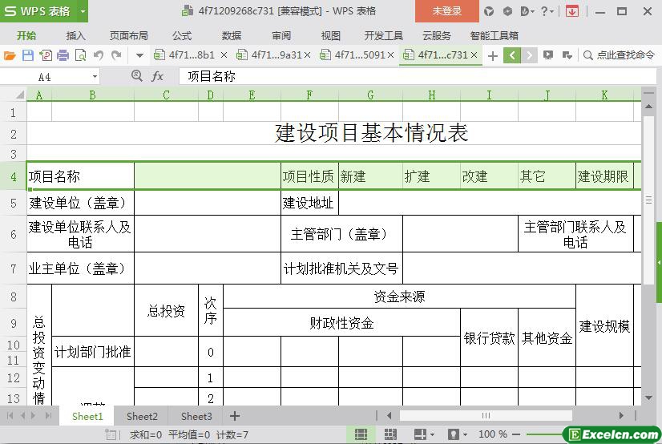Expand the quick access toolbar dropdown

(139, 55)
